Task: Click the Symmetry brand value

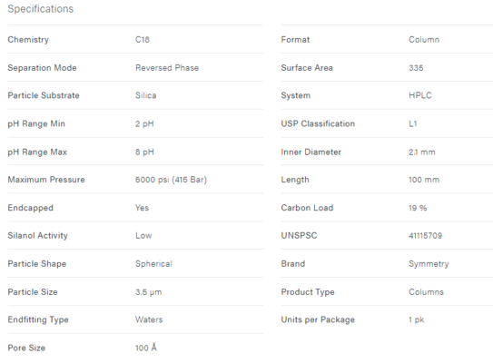Action: [x=429, y=264]
